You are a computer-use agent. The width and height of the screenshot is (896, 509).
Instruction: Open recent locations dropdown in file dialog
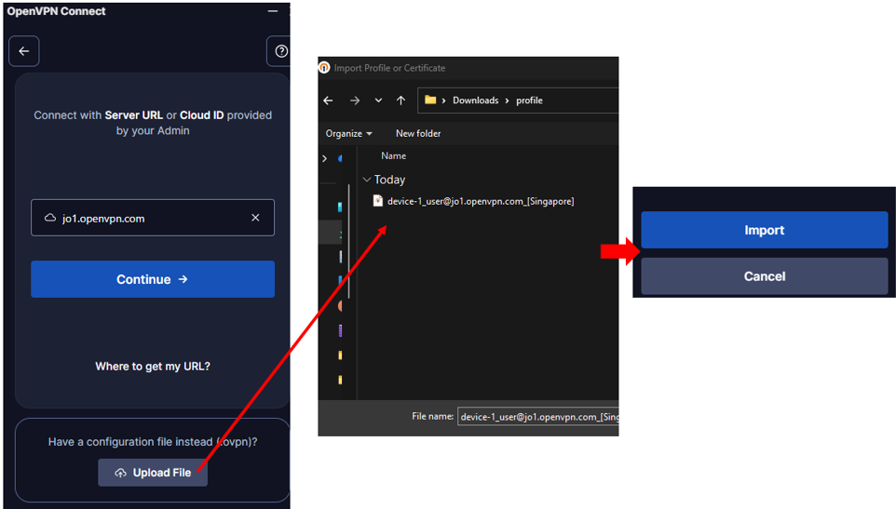tap(378, 100)
